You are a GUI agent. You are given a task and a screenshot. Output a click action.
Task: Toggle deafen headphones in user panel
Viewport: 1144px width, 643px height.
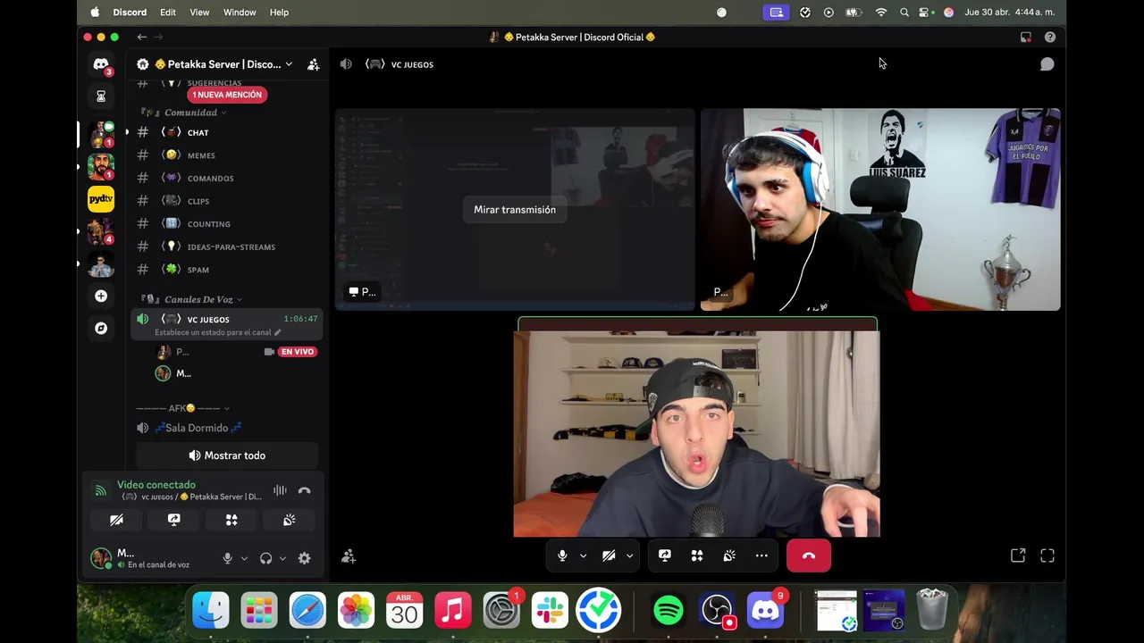(265, 558)
